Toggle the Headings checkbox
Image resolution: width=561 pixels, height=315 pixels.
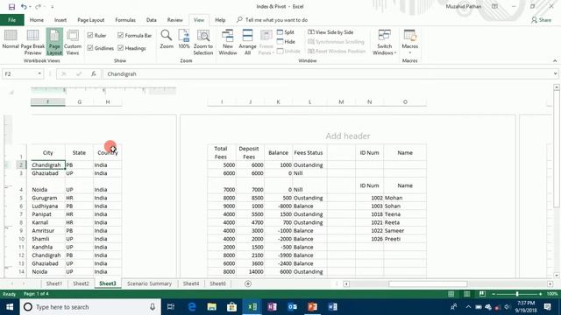click(121, 48)
